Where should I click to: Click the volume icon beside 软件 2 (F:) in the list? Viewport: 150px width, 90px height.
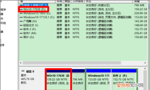tap(21, 29)
